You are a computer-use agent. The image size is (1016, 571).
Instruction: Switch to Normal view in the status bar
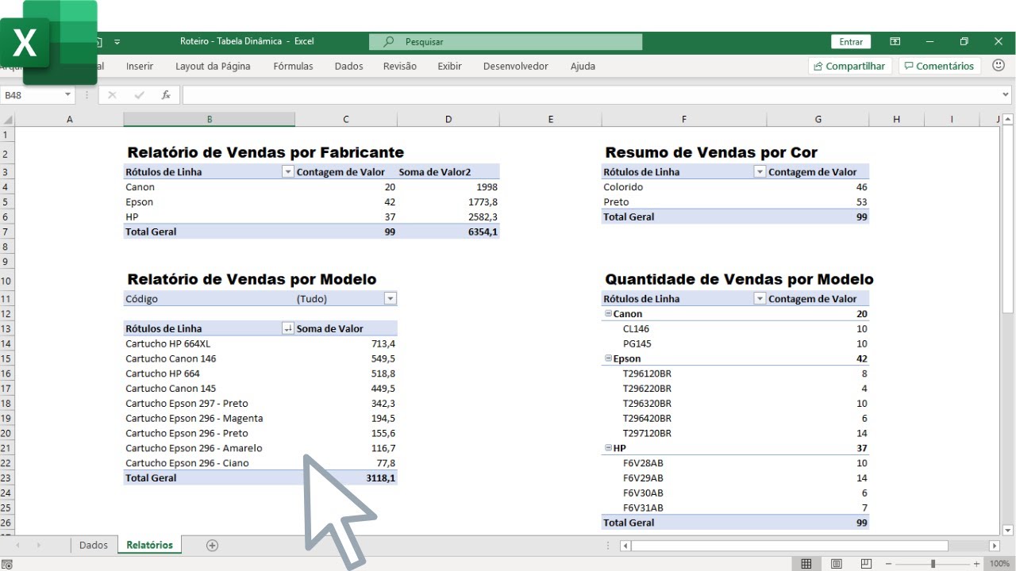point(806,564)
